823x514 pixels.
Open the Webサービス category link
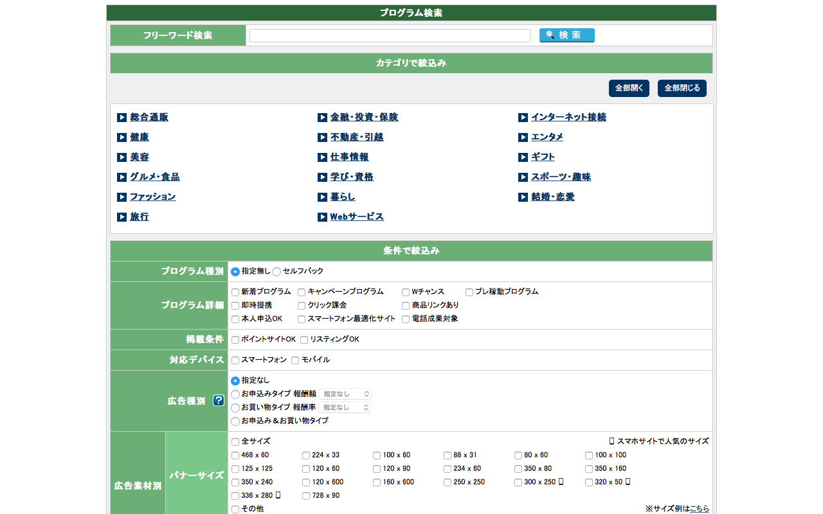pos(357,217)
